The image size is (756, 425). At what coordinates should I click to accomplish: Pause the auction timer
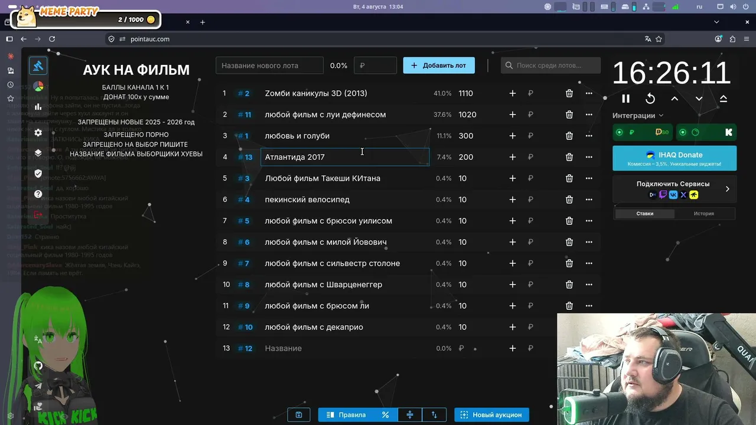click(626, 99)
